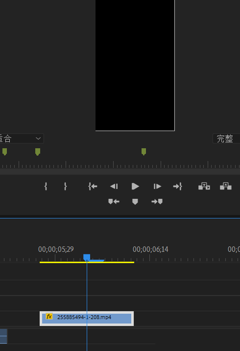Go to the previous marker
Image resolution: width=240 pixels, height=351 pixels.
coord(114,201)
